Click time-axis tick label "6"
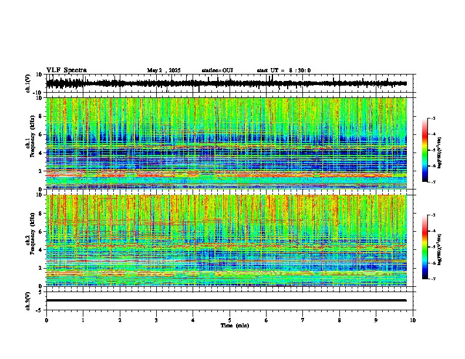465x359 pixels. pos(267,320)
